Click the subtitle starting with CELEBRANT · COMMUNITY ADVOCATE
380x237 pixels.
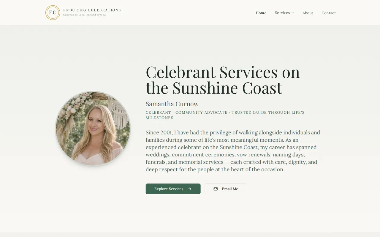(x=225, y=115)
